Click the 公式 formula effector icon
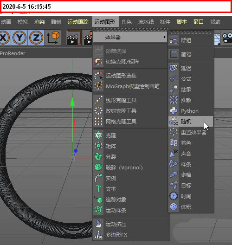 click(x=174, y=79)
